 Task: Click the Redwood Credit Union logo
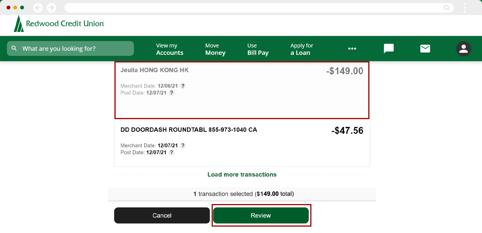(x=59, y=24)
